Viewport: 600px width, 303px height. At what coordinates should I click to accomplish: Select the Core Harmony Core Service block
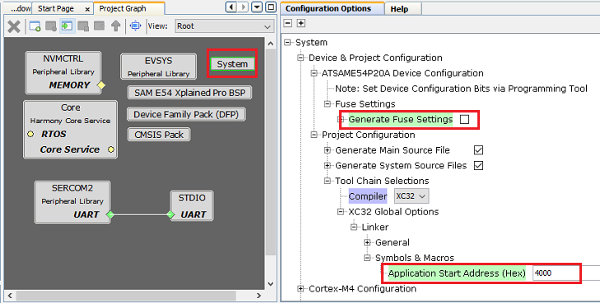pyautogui.click(x=71, y=130)
